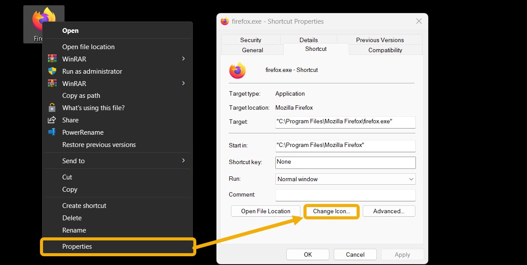Click inside the empty Comment field
This screenshot has width=527, height=265.
(x=345, y=194)
